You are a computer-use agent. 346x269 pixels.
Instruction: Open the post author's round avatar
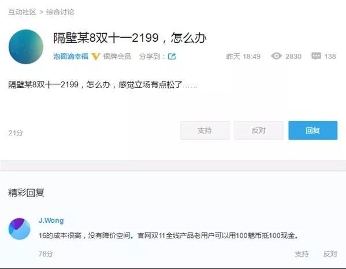click(x=26, y=47)
